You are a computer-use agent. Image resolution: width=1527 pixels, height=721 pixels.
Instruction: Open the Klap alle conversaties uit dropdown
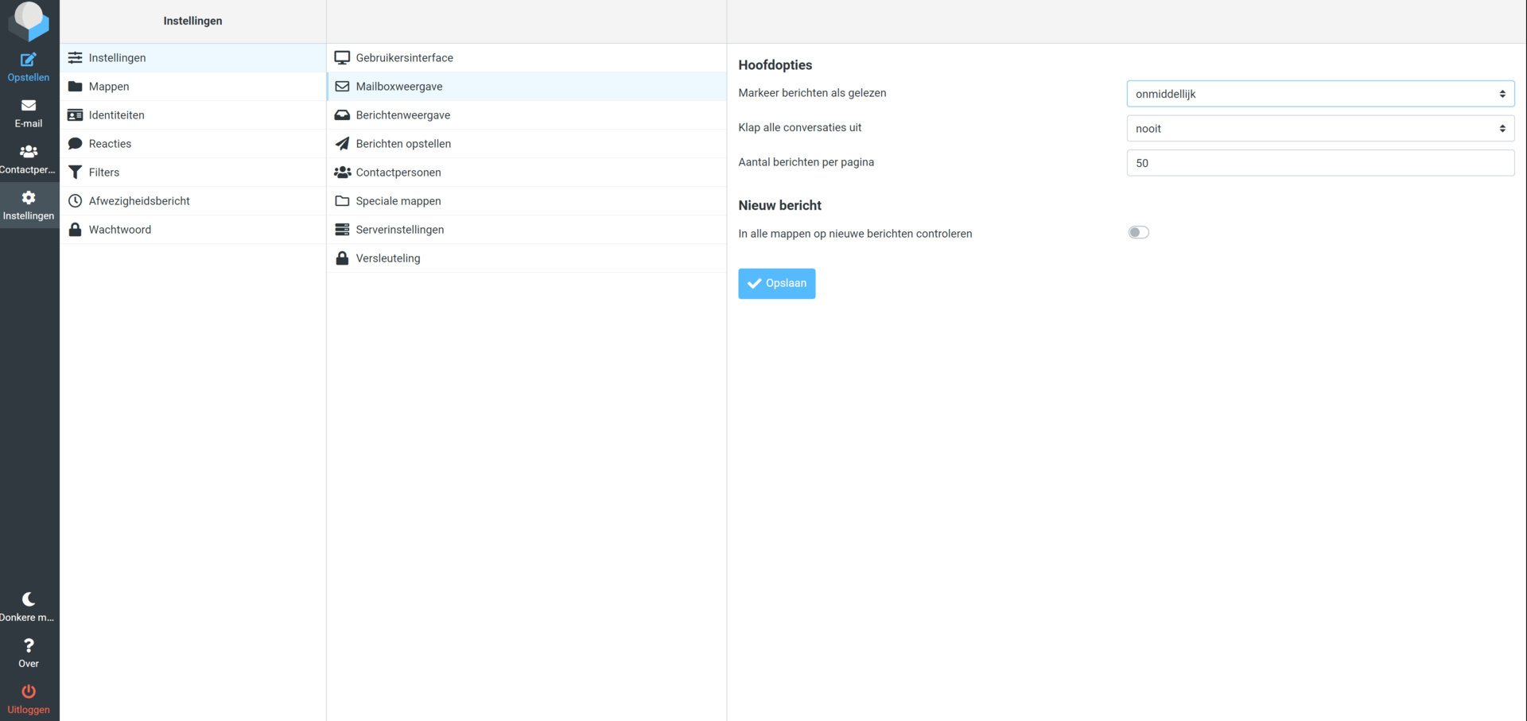tap(1320, 129)
